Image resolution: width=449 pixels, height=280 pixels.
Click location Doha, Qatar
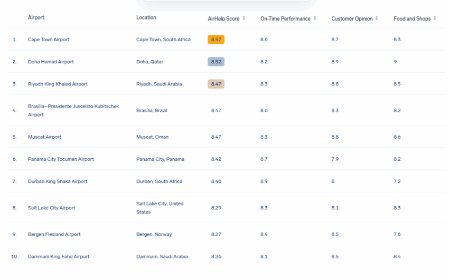[x=149, y=62]
